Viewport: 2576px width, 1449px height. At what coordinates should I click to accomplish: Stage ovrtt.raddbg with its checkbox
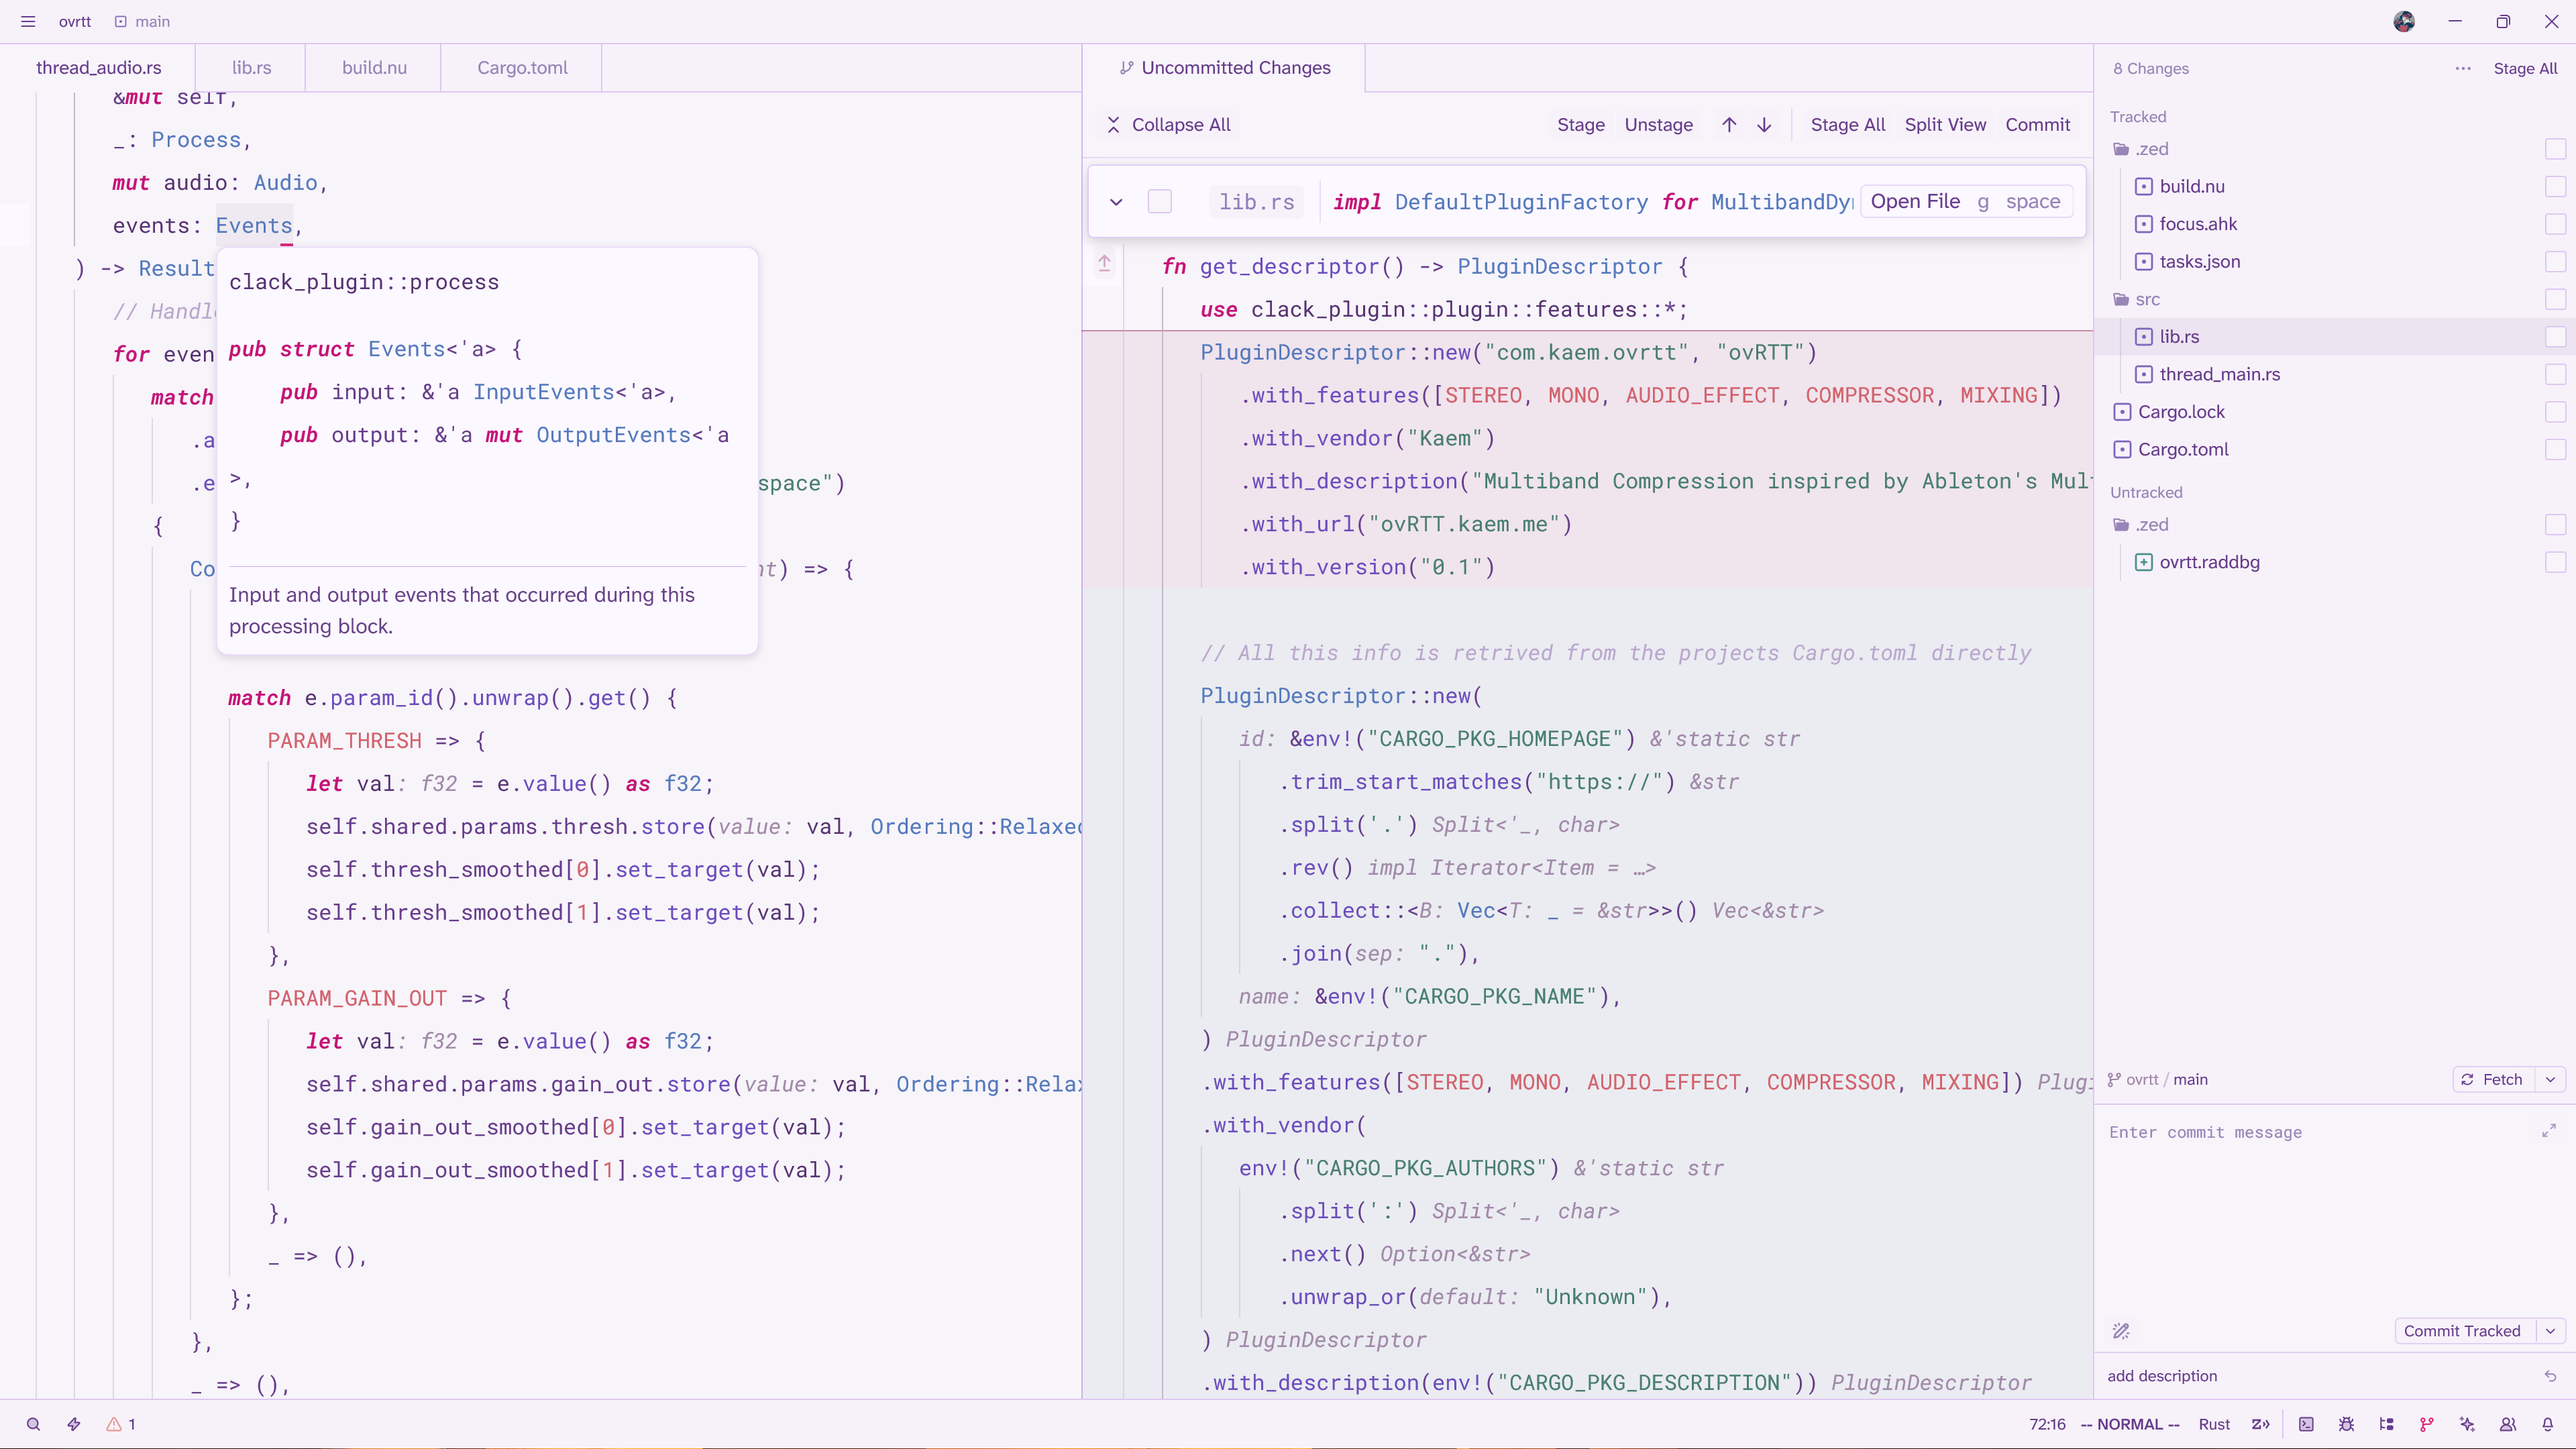[x=2555, y=562]
